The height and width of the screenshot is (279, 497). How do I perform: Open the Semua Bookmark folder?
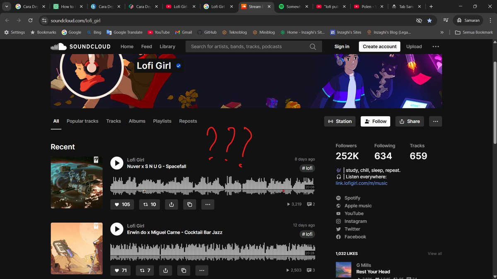tap(474, 32)
